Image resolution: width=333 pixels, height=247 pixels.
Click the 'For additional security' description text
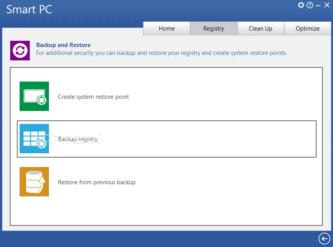pos(161,53)
